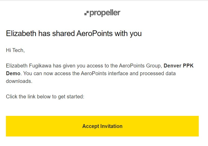Click the Propeller logo square mark

[86, 13]
